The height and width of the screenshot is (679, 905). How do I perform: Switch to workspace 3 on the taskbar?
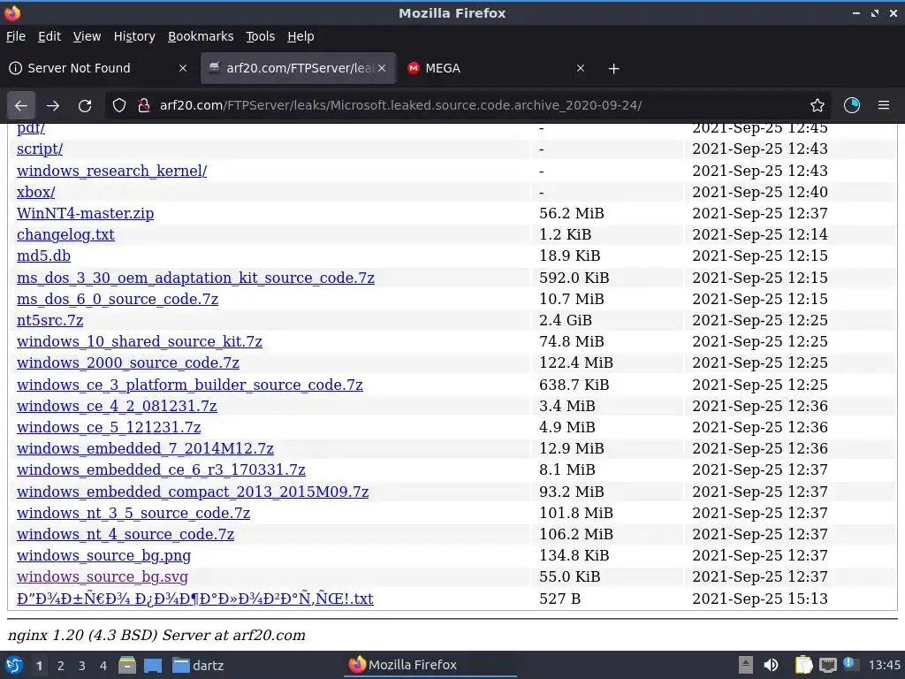point(82,666)
